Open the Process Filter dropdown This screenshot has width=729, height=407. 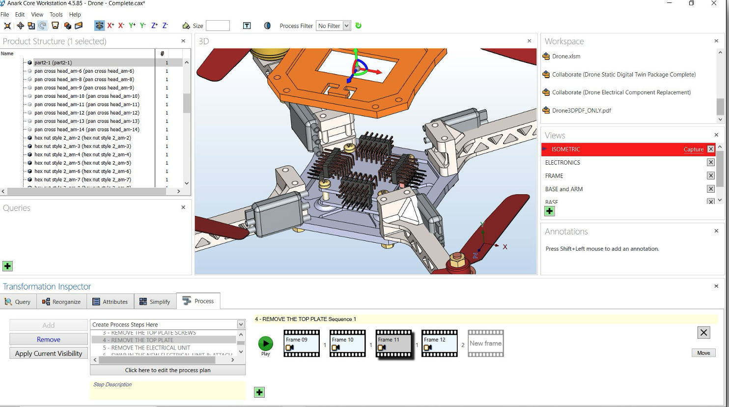(x=345, y=26)
